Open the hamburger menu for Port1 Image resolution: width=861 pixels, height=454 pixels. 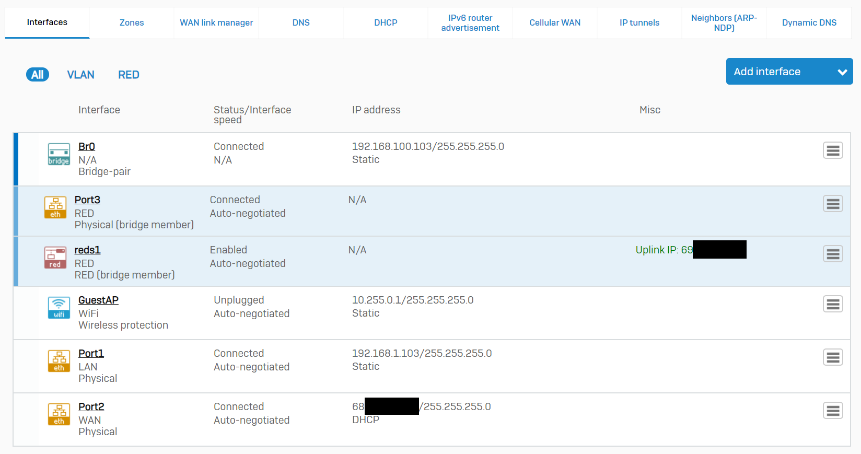click(x=833, y=357)
